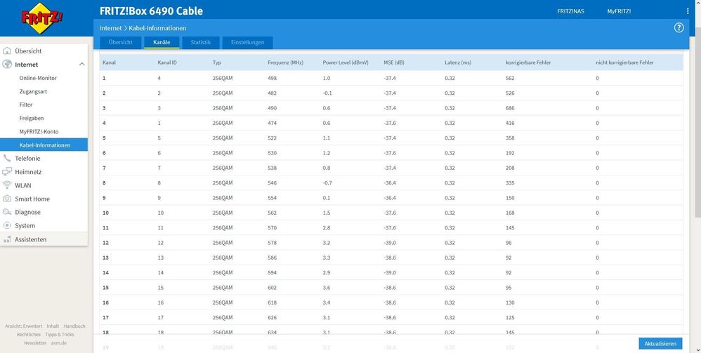
Task: Click the Smart Home icon
Action: [x=7, y=199]
